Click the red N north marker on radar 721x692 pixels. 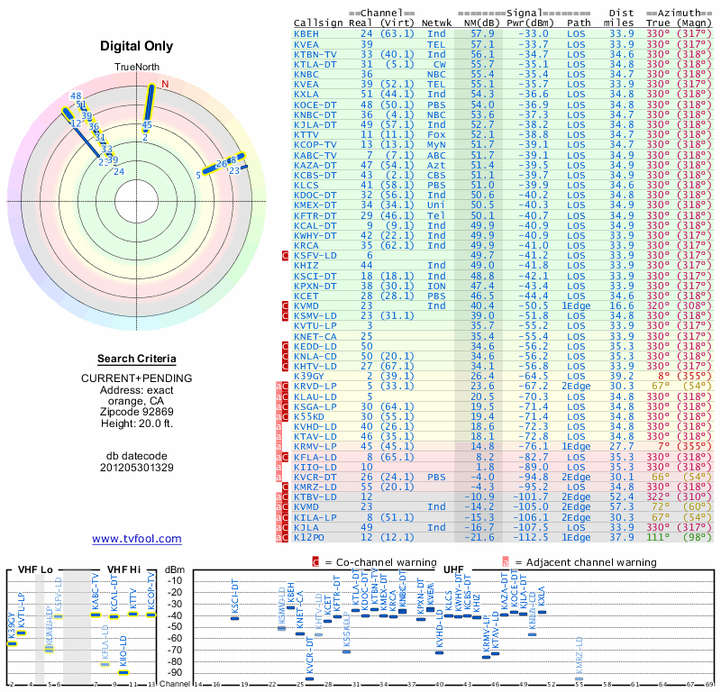(165, 85)
